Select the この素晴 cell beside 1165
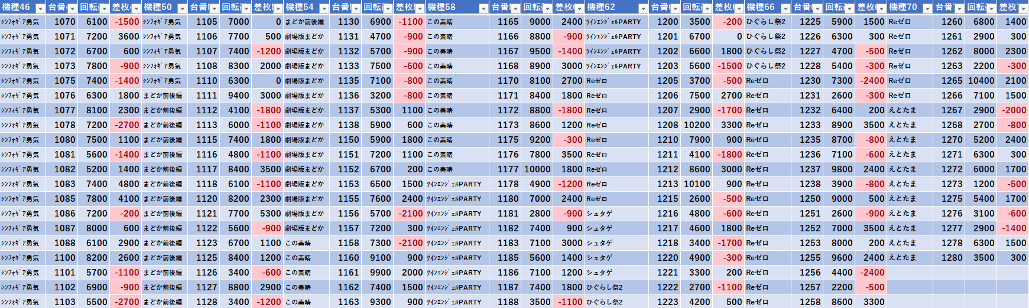This screenshot has width=1029, height=308. tap(457, 22)
